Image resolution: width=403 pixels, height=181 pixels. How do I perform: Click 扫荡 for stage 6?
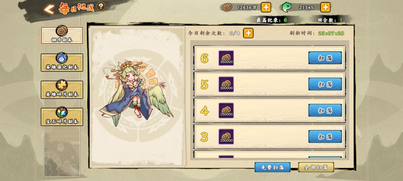(x=325, y=58)
